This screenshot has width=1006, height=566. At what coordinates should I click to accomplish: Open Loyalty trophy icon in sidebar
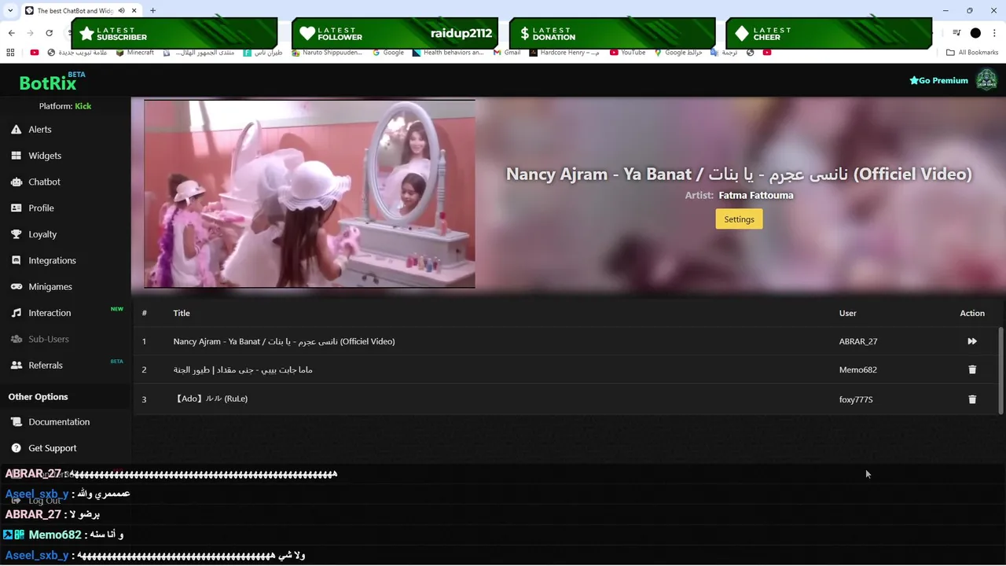(x=16, y=234)
